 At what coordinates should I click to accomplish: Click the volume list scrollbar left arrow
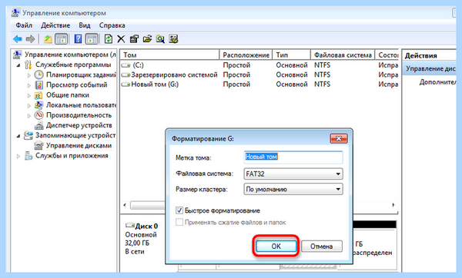125,205
